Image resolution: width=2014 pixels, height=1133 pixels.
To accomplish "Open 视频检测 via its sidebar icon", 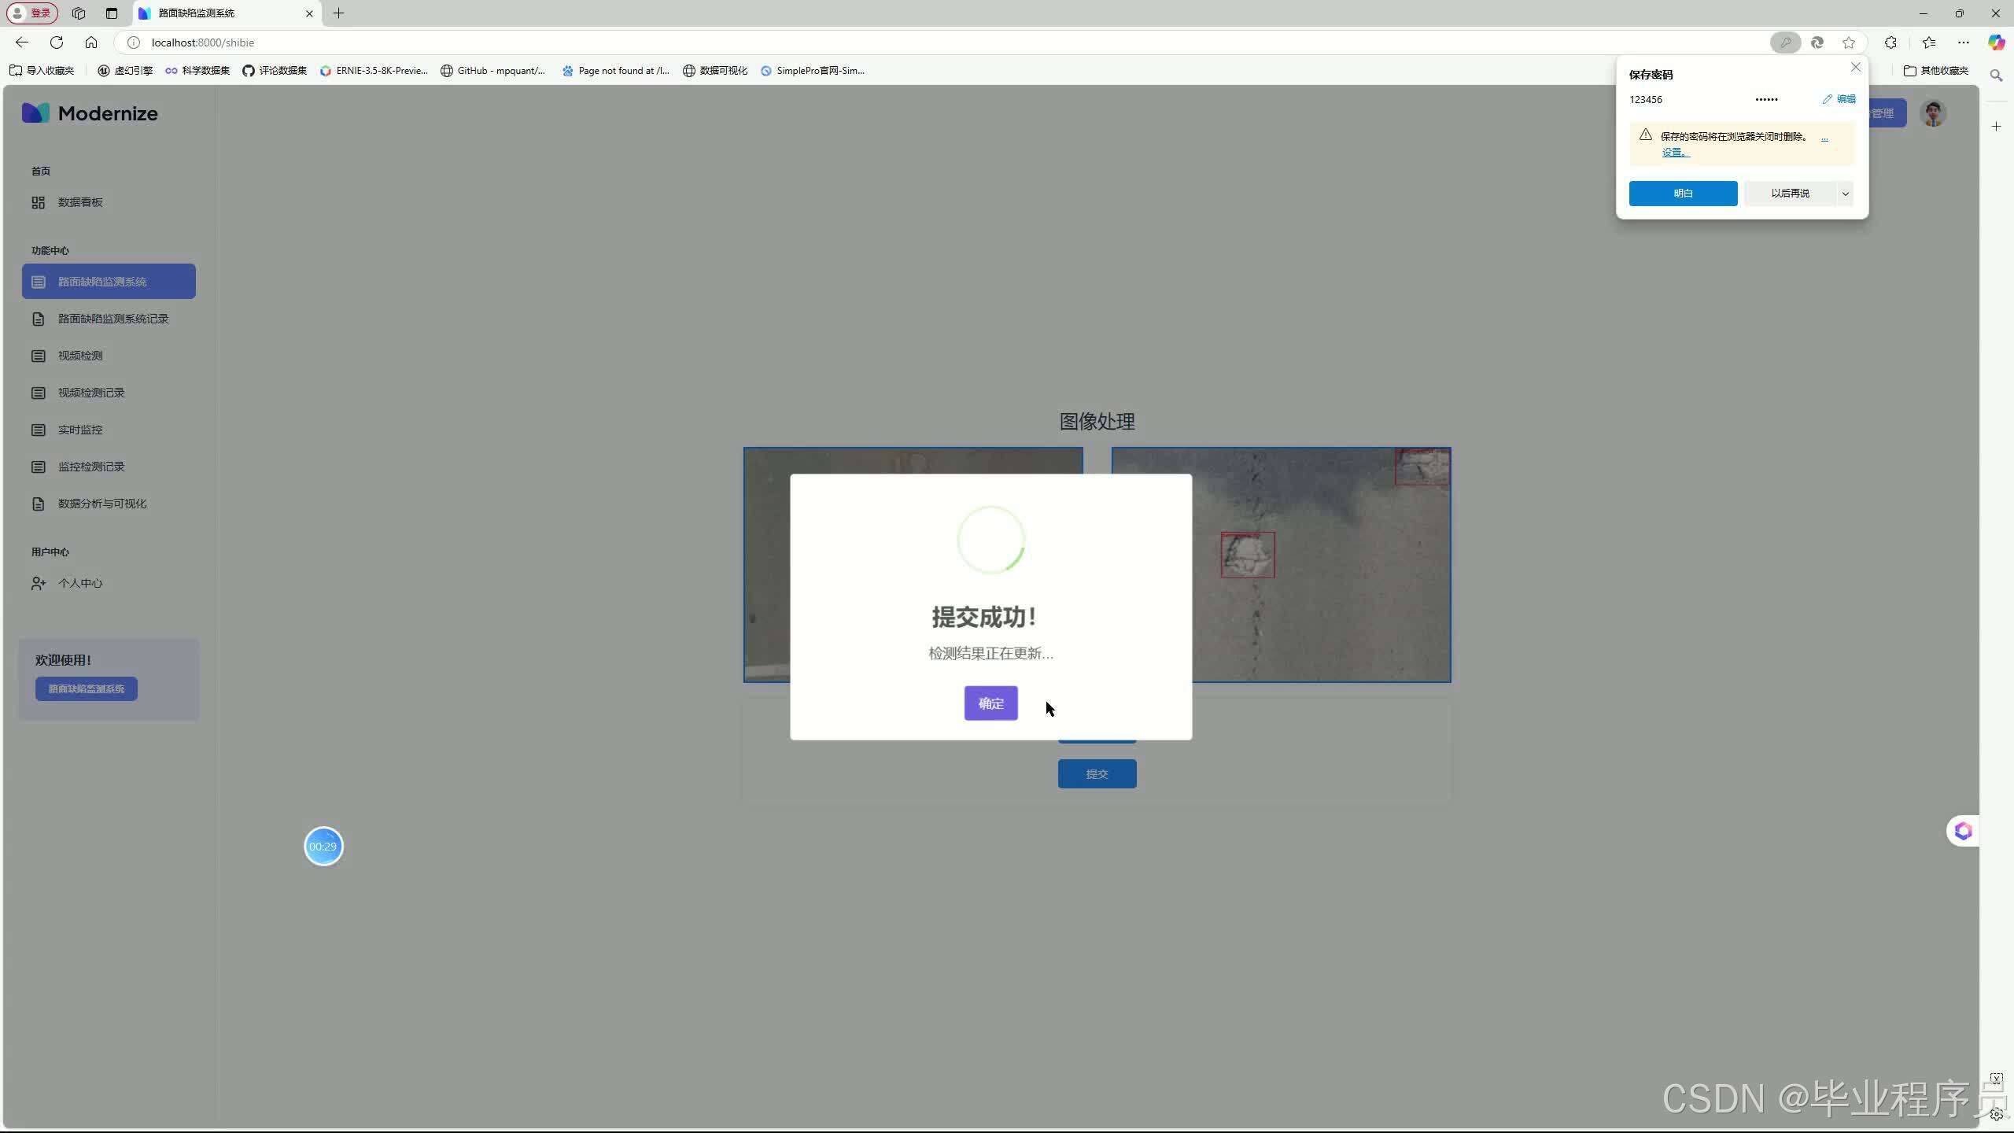I will click(39, 355).
